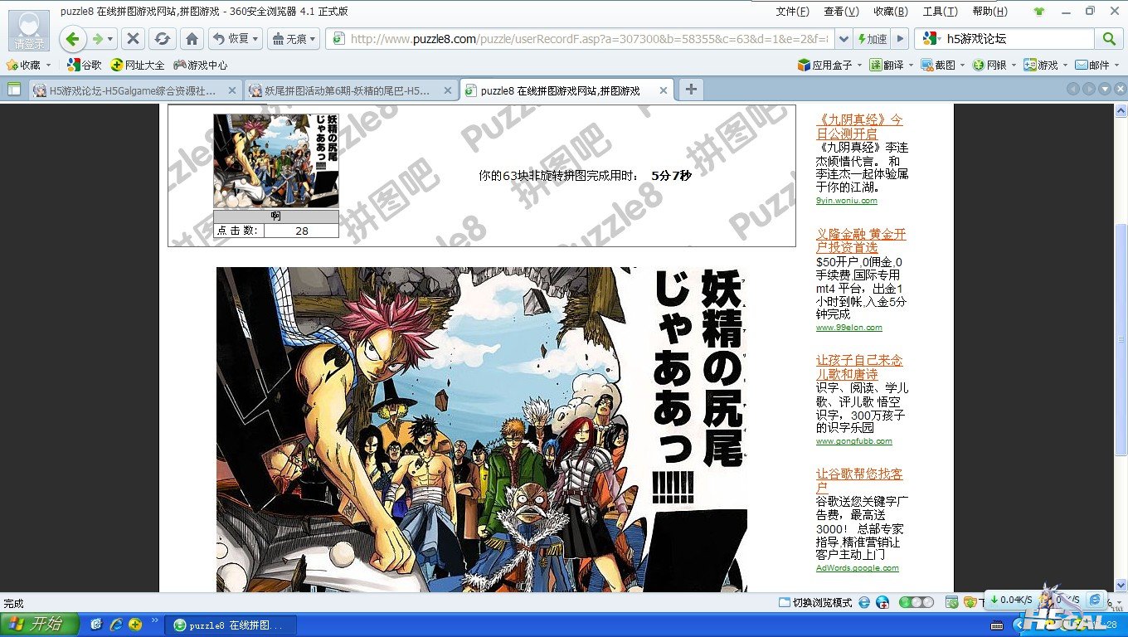Open the Windows 开始 Start button
This screenshot has height=637, width=1128.
click(40, 625)
